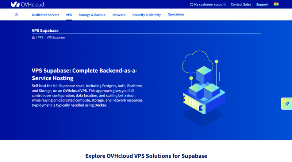Click the VPS breadcrumb link
This screenshot has width=292, height=162.
[x=41, y=37]
